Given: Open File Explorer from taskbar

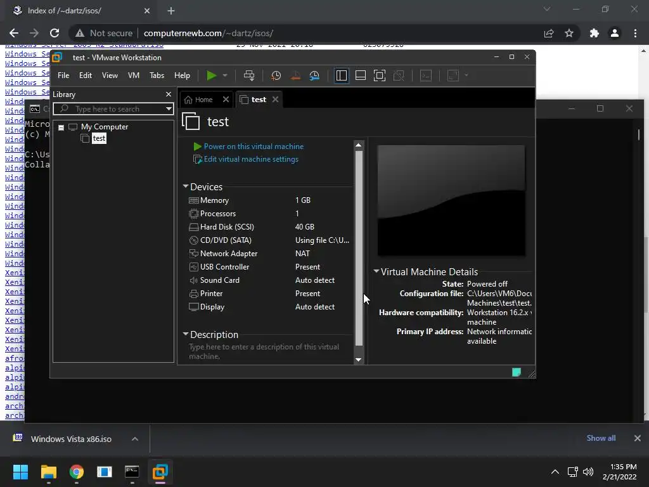Looking at the screenshot, I should pos(48,472).
